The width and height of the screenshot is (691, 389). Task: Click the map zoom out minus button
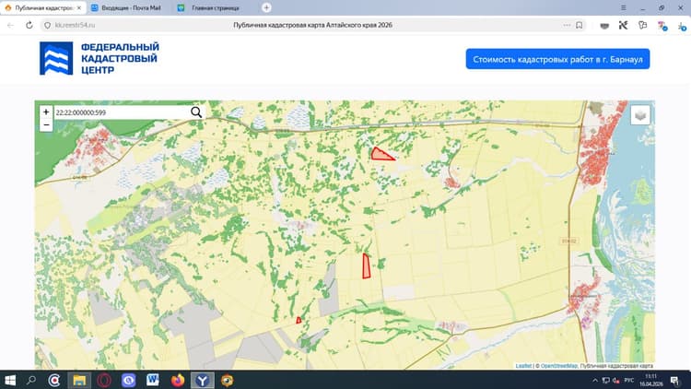click(x=46, y=124)
